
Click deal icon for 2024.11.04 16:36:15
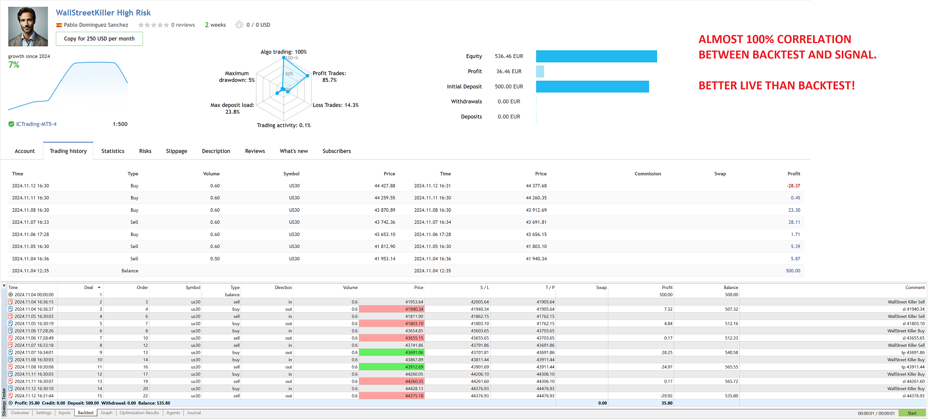click(x=11, y=302)
